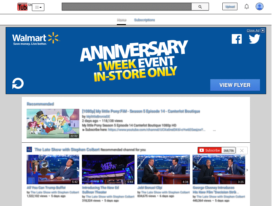275x206 pixels.
Task: Share ad via Facebook icon
Action: click(x=237, y=39)
